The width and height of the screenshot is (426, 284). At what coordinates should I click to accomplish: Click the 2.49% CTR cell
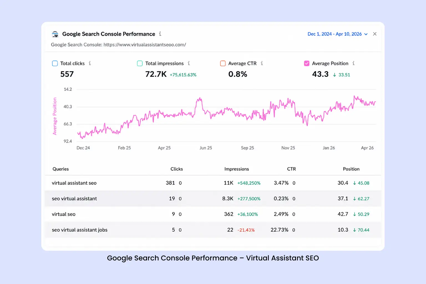[x=281, y=214]
